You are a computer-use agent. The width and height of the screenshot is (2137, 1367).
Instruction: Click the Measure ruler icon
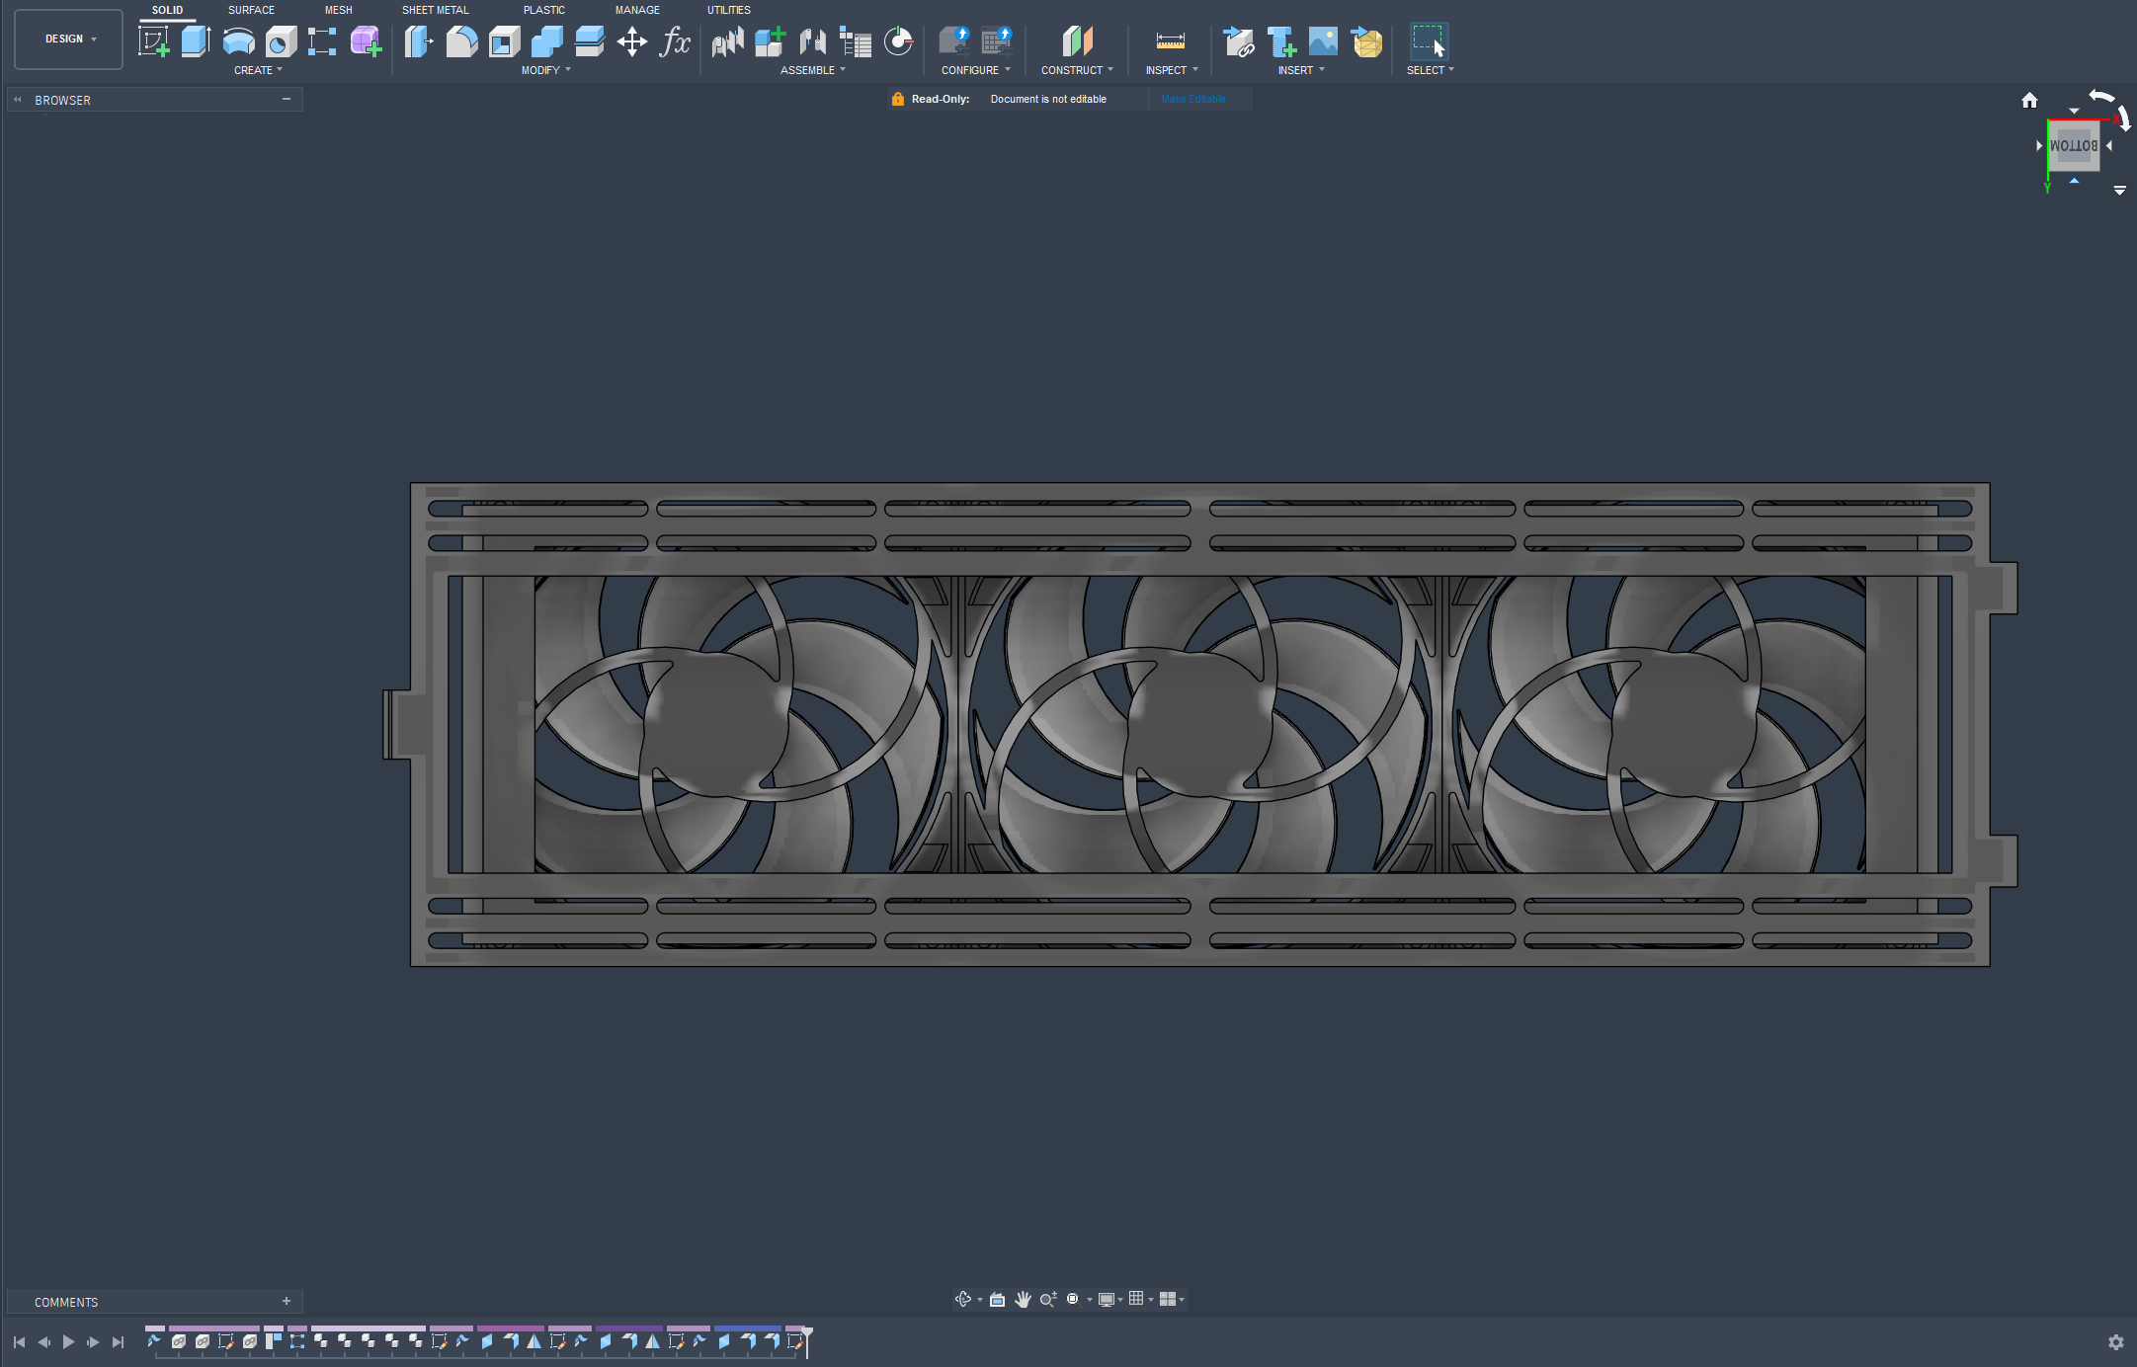(x=1170, y=41)
